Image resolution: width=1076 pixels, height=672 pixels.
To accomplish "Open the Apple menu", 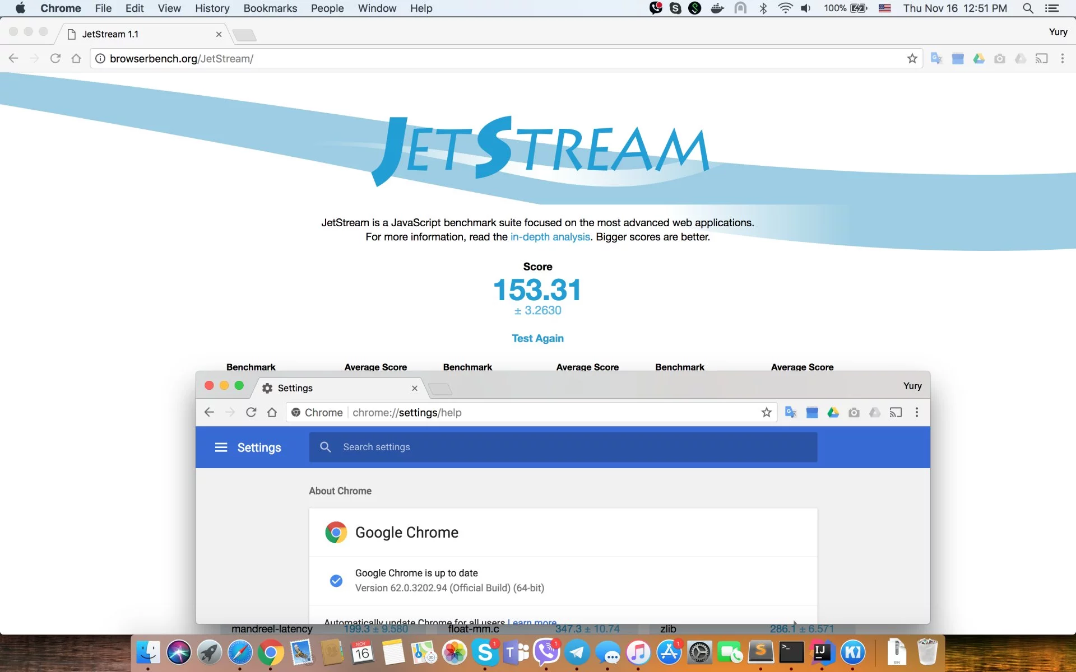I will coord(20,8).
